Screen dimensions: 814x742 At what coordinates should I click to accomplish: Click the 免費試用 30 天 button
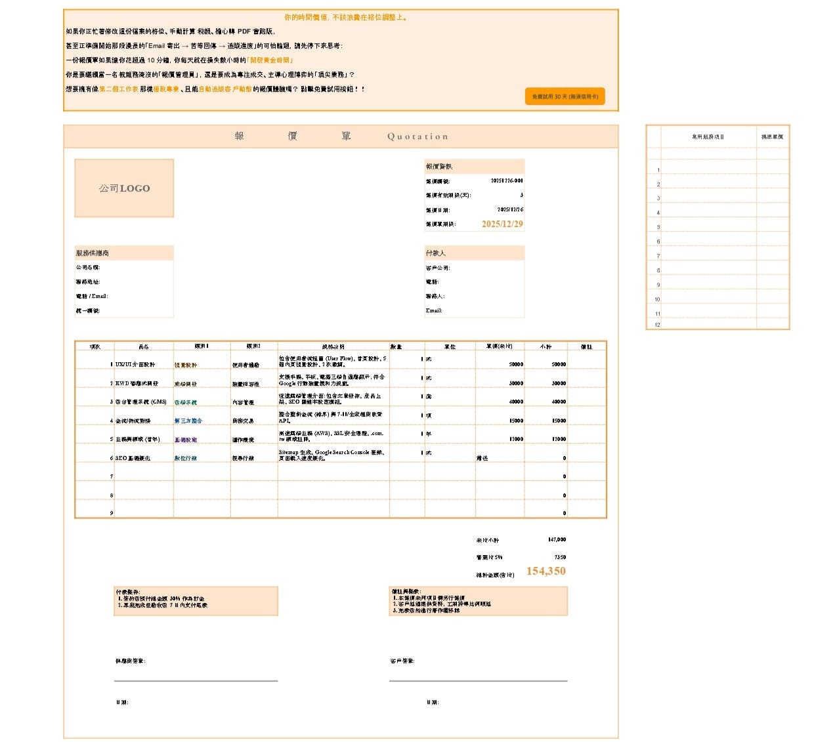tap(565, 96)
